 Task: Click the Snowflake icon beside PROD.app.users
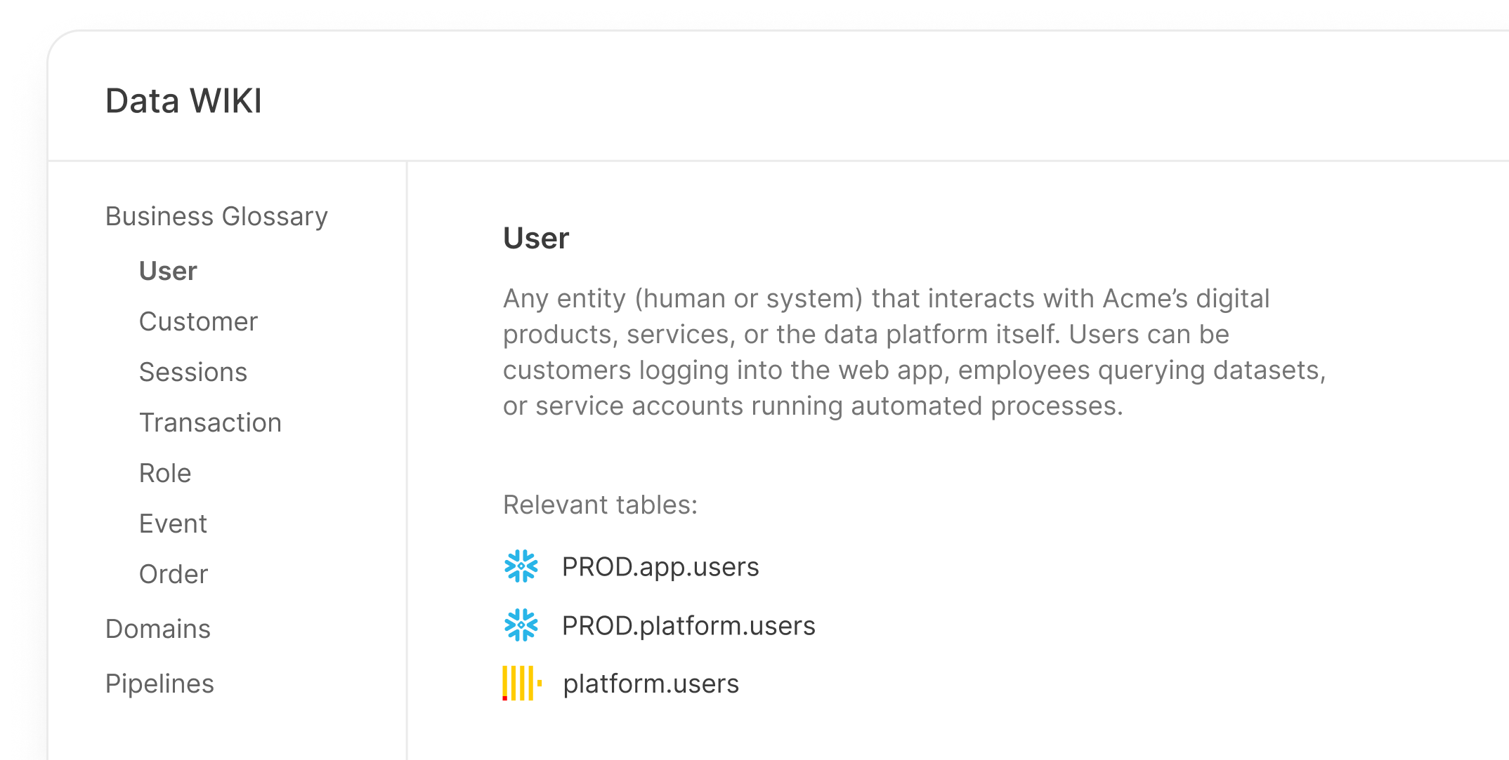(x=521, y=566)
